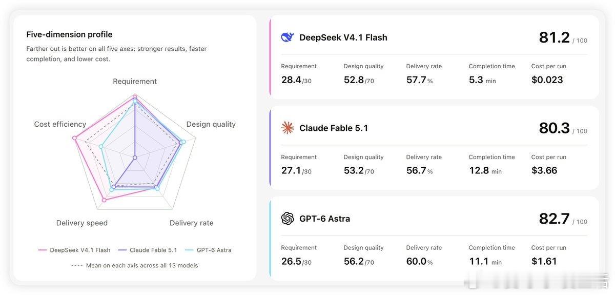Image resolution: width=615 pixels, height=295 pixels.
Task: Open the Claude Fable 5.1 card title
Action: (x=334, y=128)
